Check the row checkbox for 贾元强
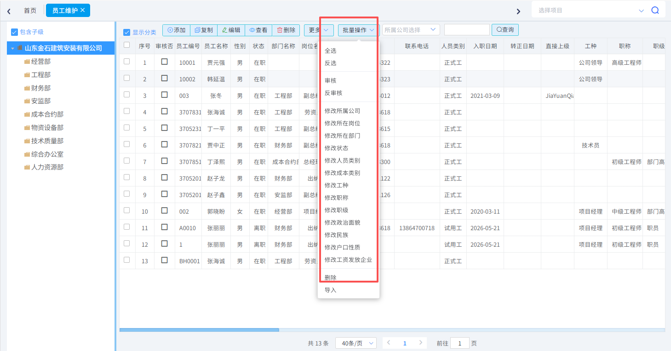The width and height of the screenshot is (671, 351). tap(127, 62)
